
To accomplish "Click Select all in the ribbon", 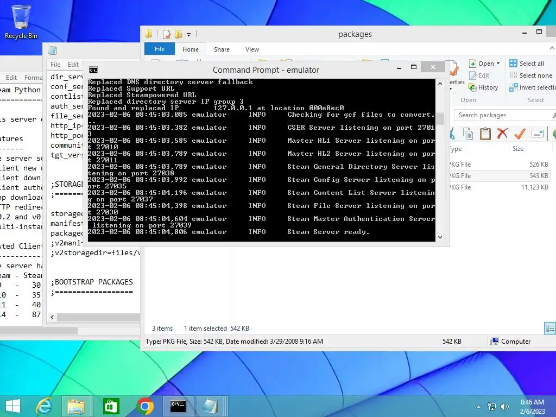I will (x=527, y=64).
